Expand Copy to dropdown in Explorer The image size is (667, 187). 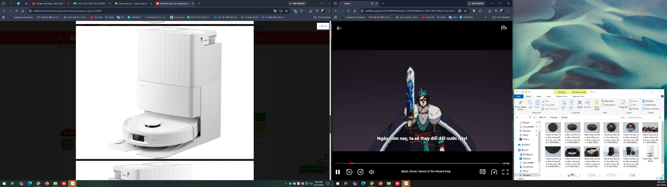pos(571,104)
